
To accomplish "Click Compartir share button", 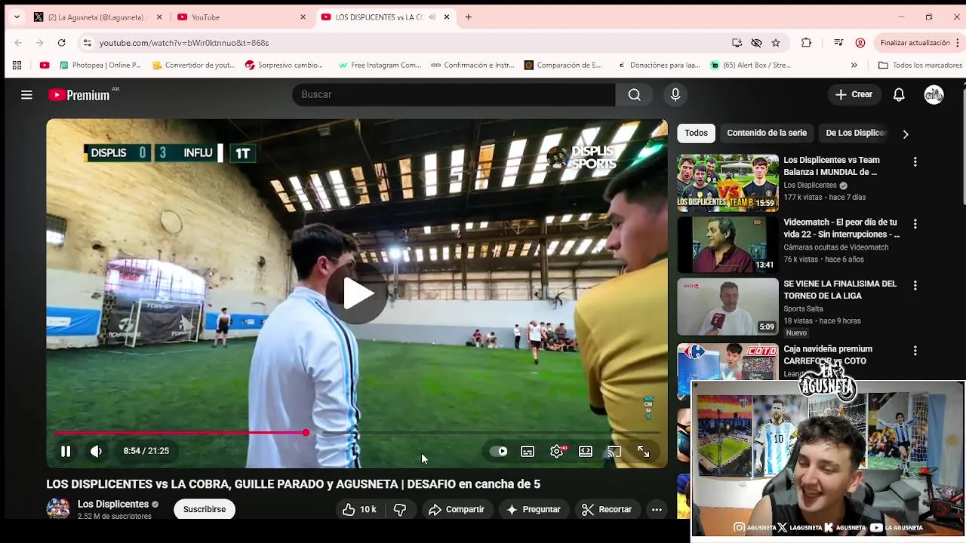I will point(457,510).
